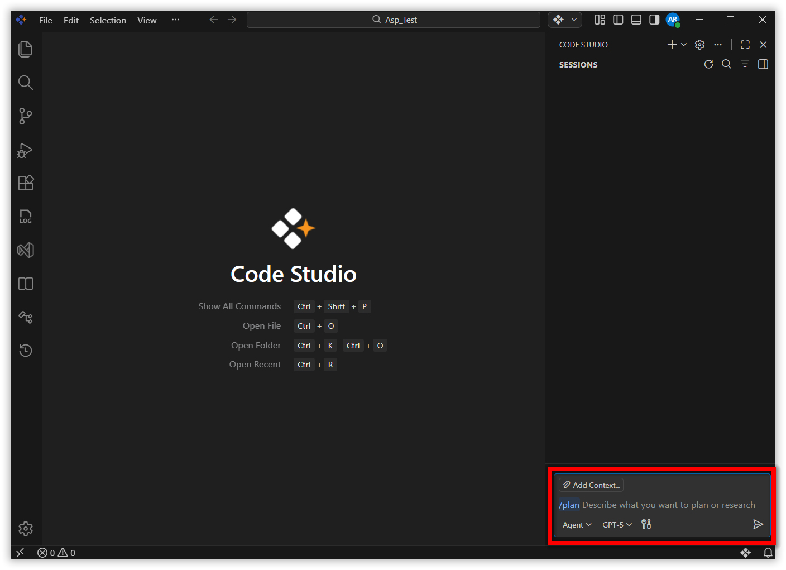Expand the new chat plus dropdown arrow
Screen dimensions: 786x570
(x=684, y=45)
